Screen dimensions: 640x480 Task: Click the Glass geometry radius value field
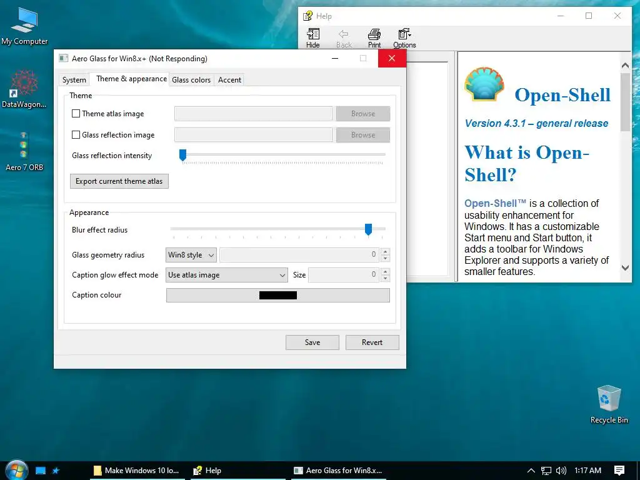click(299, 255)
